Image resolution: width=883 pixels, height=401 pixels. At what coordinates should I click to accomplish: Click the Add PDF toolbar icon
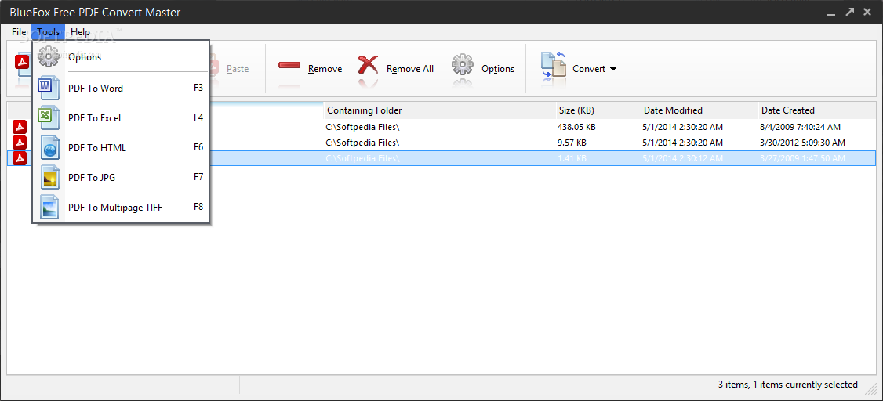pos(23,63)
